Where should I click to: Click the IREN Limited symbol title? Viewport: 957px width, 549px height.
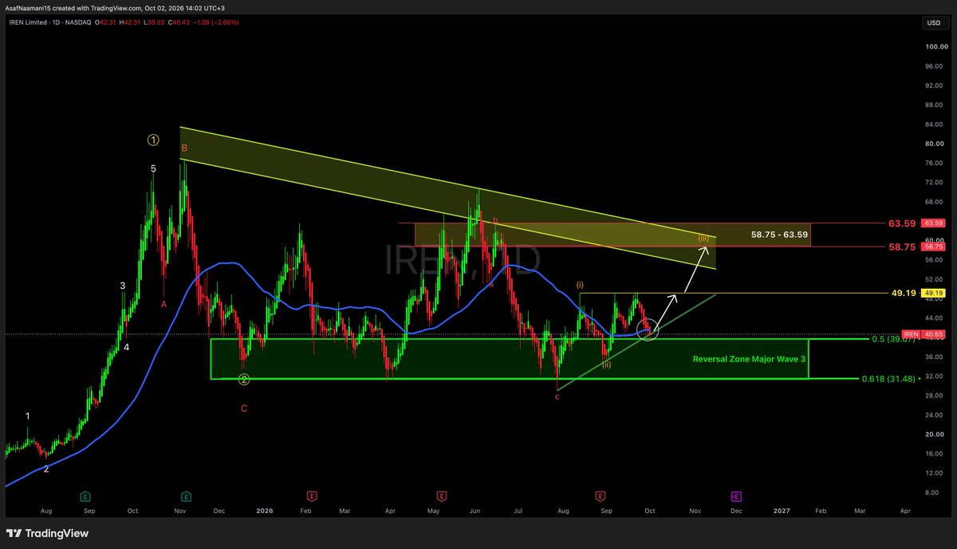coord(29,22)
